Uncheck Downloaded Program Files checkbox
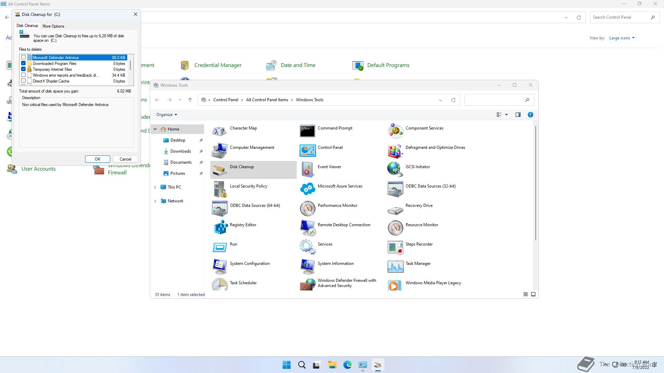Screen dimensions: 664x373 [24, 63]
